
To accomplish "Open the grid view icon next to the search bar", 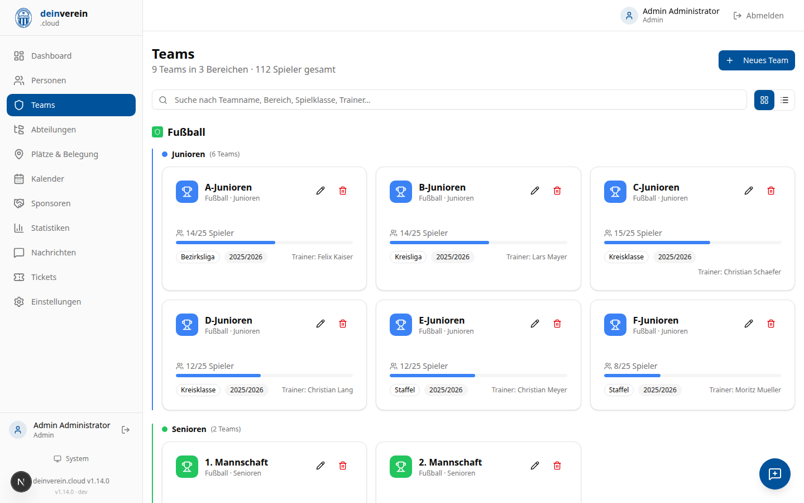I will point(764,100).
